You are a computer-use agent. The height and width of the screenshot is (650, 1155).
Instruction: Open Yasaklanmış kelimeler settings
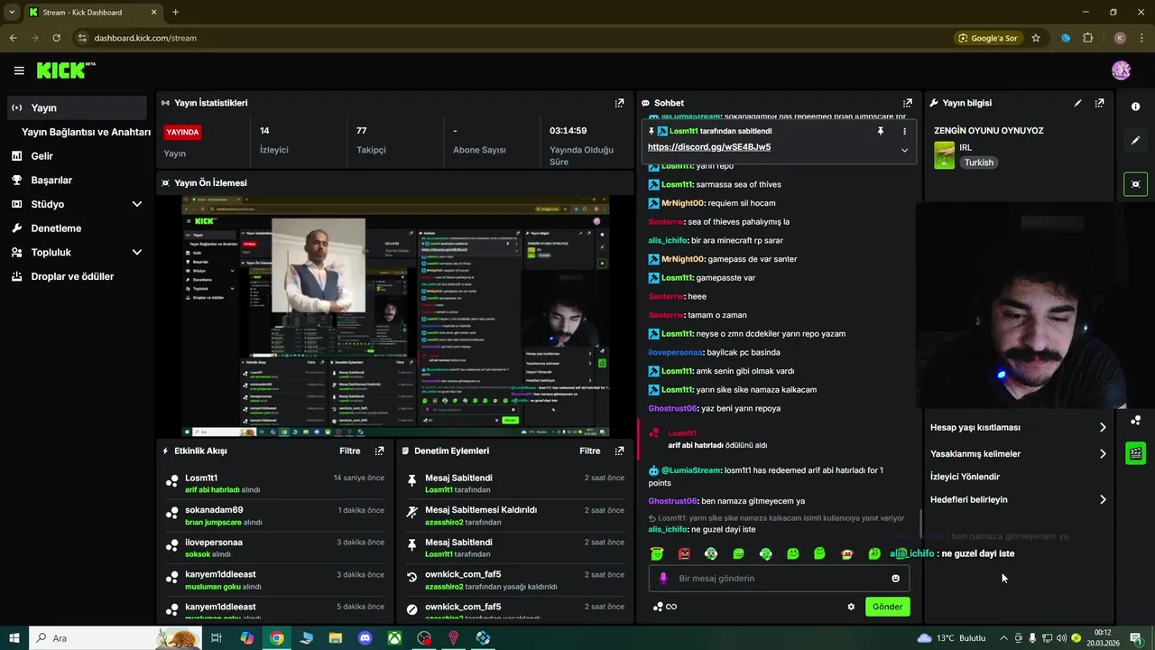click(1018, 453)
